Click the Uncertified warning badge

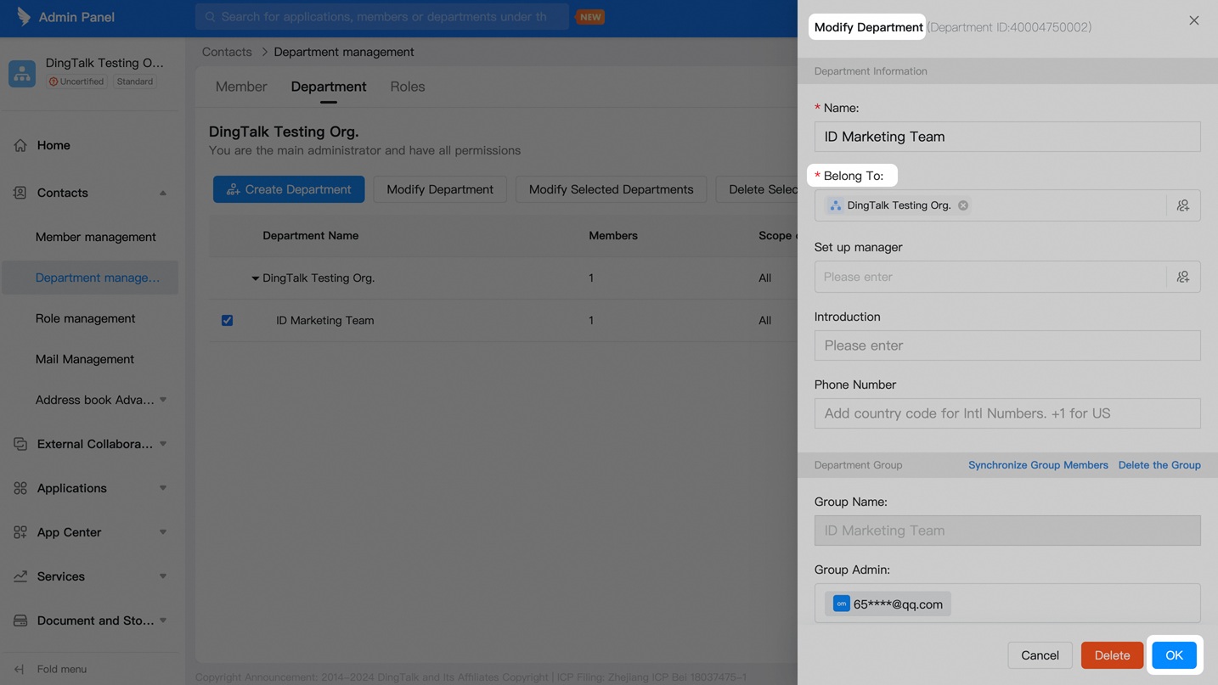coord(76,81)
